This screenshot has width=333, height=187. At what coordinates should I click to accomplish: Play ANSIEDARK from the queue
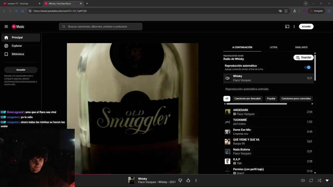point(268,112)
